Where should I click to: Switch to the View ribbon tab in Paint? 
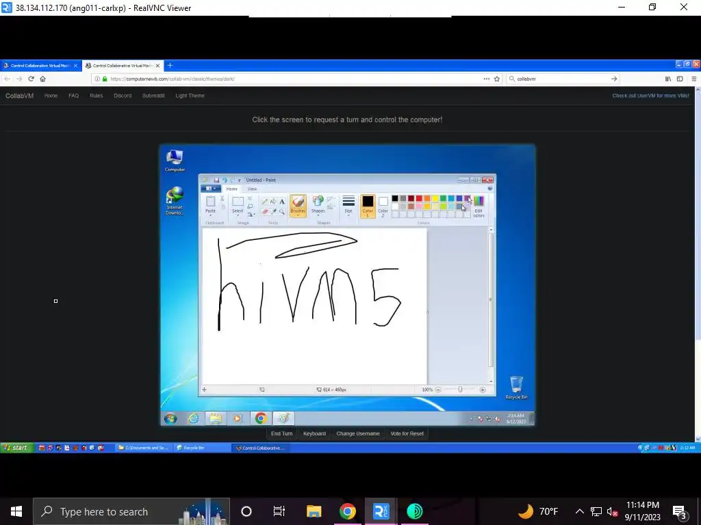click(252, 189)
